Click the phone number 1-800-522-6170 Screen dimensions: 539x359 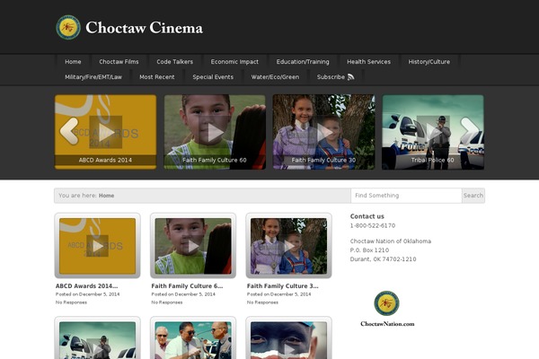[x=373, y=225]
